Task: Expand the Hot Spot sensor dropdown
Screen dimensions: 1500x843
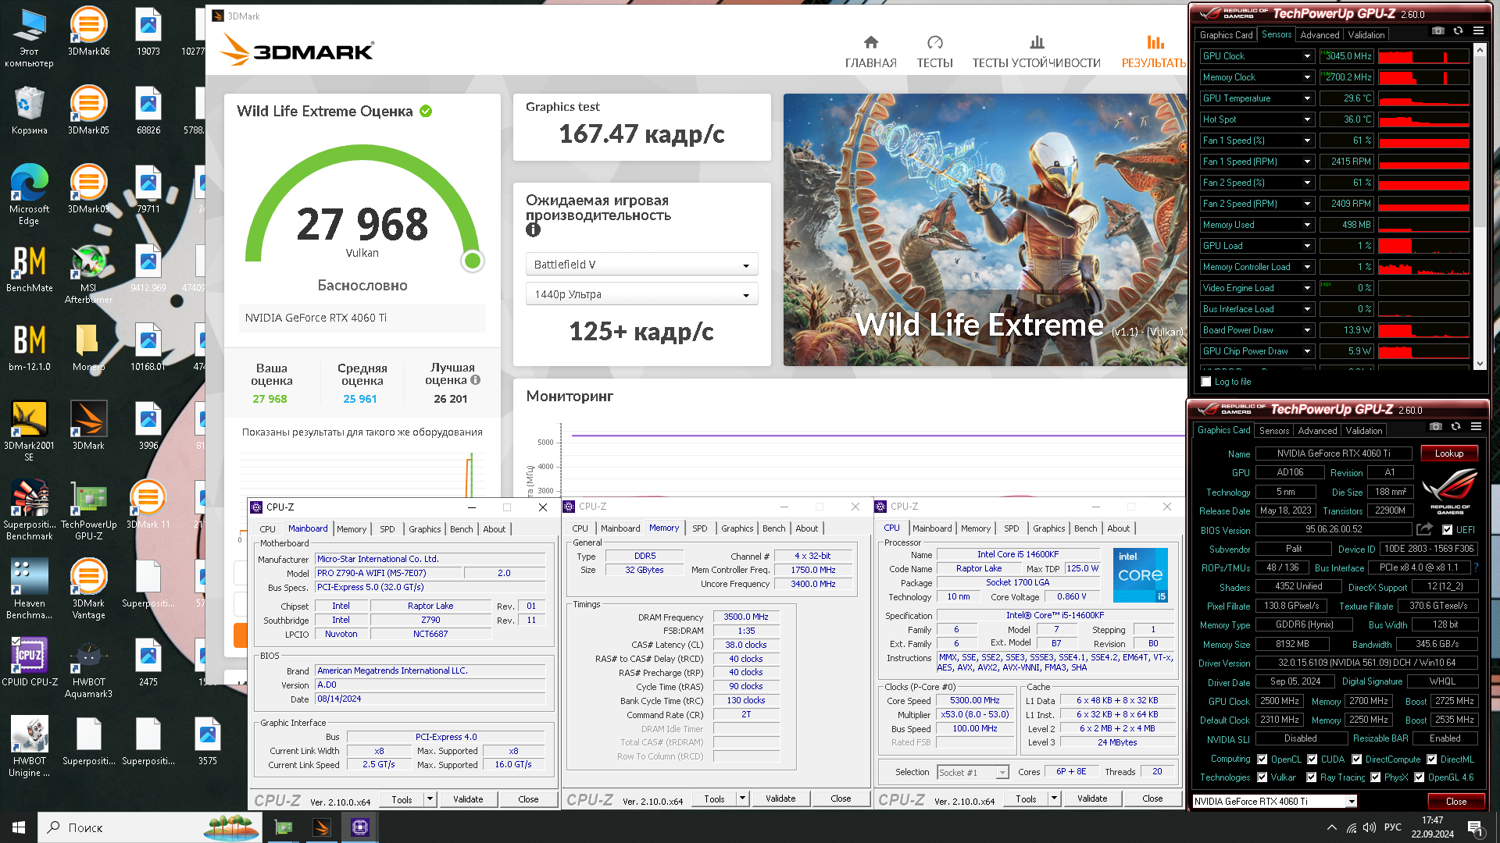Action: (1307, 119)
